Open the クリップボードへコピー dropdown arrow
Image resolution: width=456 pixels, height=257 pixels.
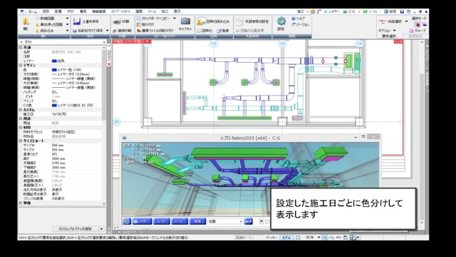(x=175, y=19)
